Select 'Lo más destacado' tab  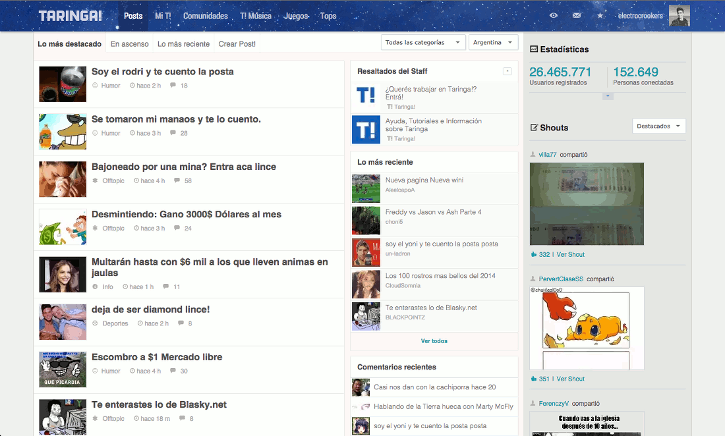tap(69, 44)
